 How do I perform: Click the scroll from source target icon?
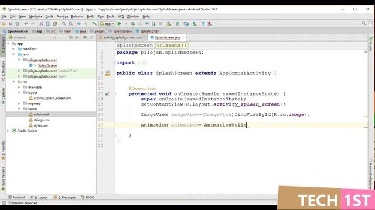coord(71,37)
